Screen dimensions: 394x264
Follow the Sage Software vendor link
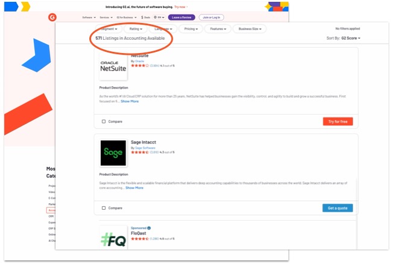[145, 148]
